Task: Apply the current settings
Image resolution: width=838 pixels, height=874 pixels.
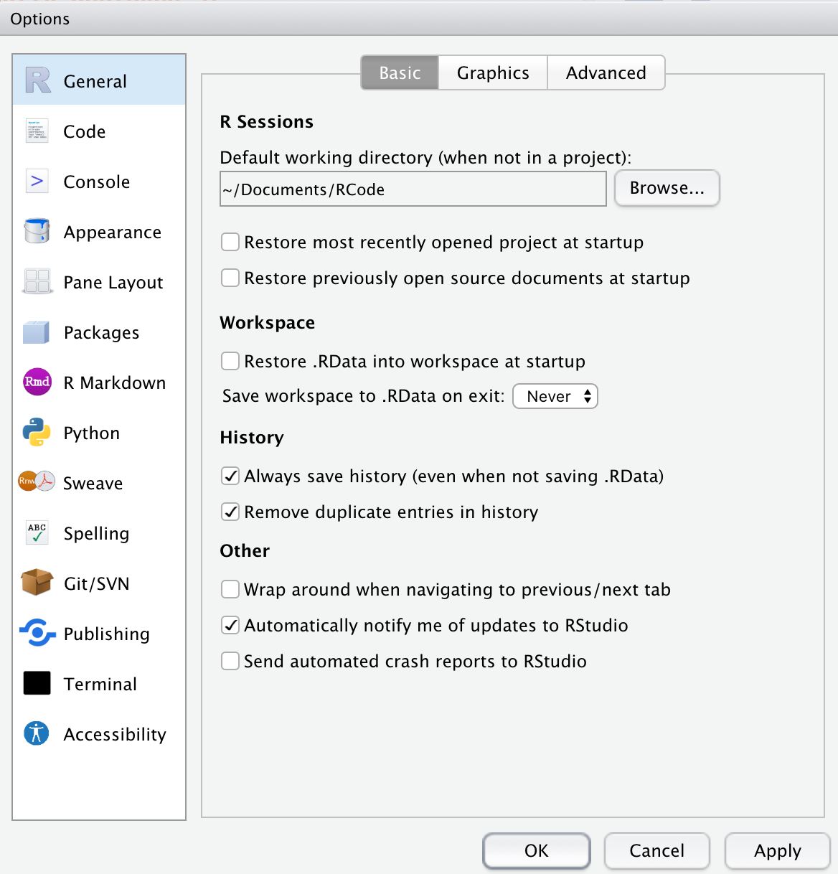Action: pyautogui.click(x=777, y=851)
